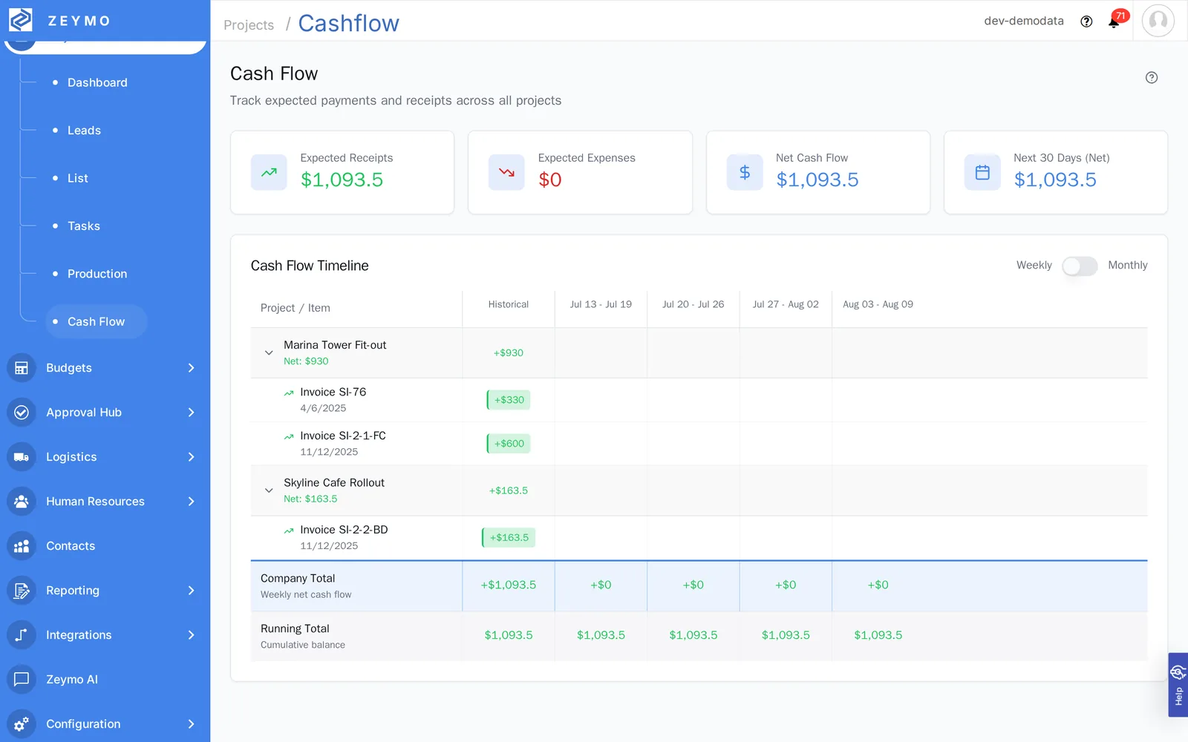
Task: Click the trend icon beside Invoice SI-76
Action: click(289, 393)
